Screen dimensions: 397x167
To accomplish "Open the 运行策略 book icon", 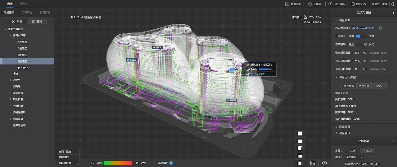I will tap(331, 4).
